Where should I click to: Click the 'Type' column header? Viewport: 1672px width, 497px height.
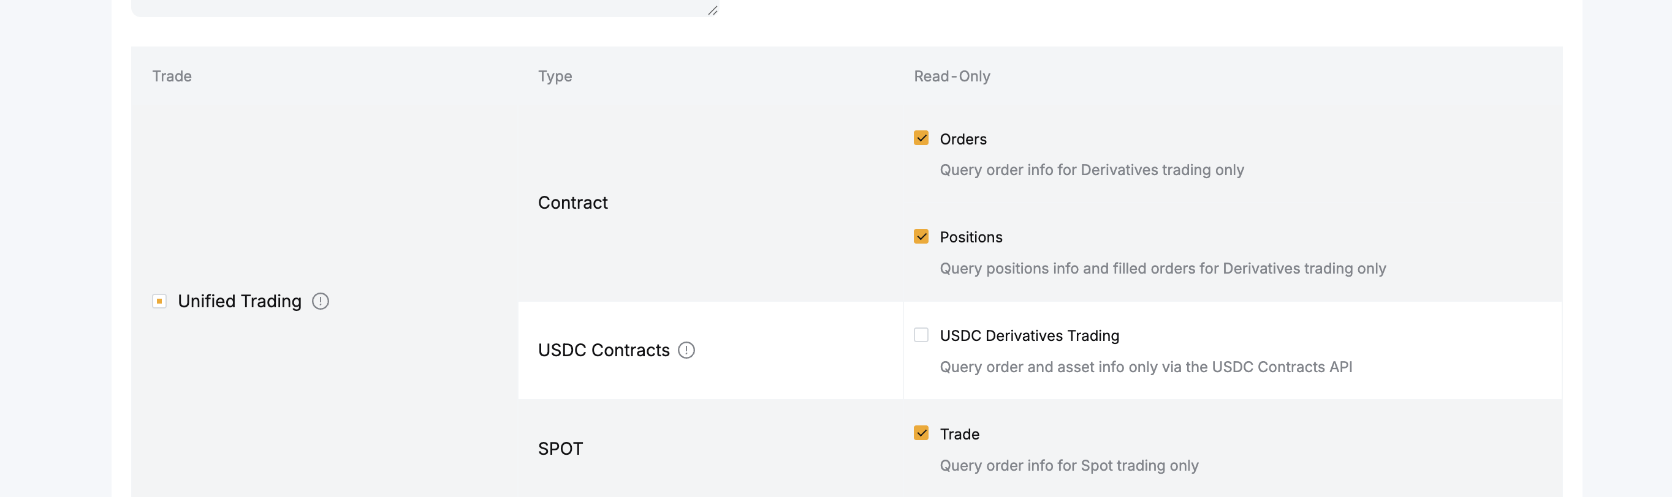tap(555, 77)
